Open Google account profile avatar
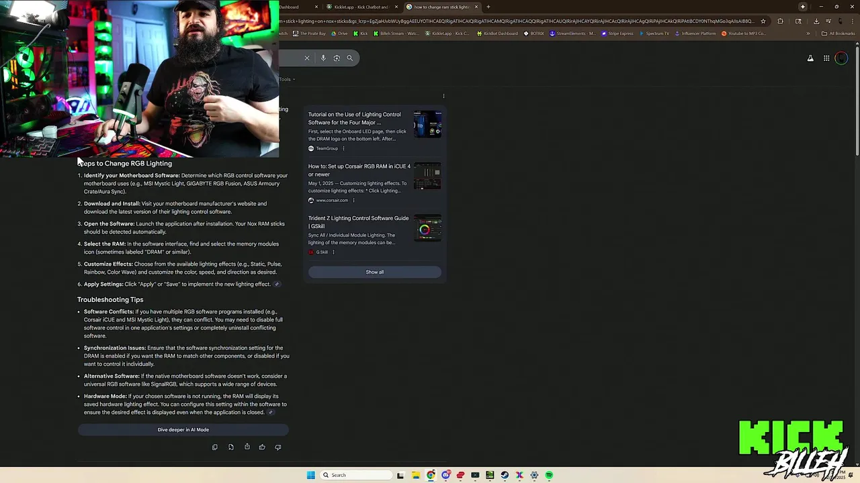860x483 pixels. tap(841, 58)
